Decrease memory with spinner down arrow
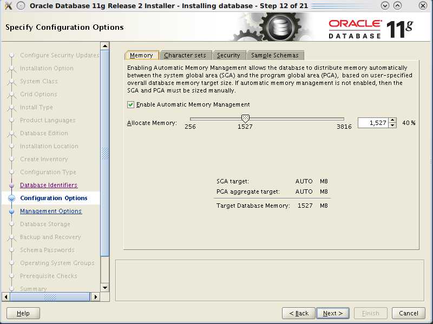Image resolution: width=433 pixels, height=324 pixels. 392,125
